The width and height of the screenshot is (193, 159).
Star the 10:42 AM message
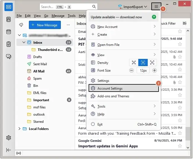180,57
